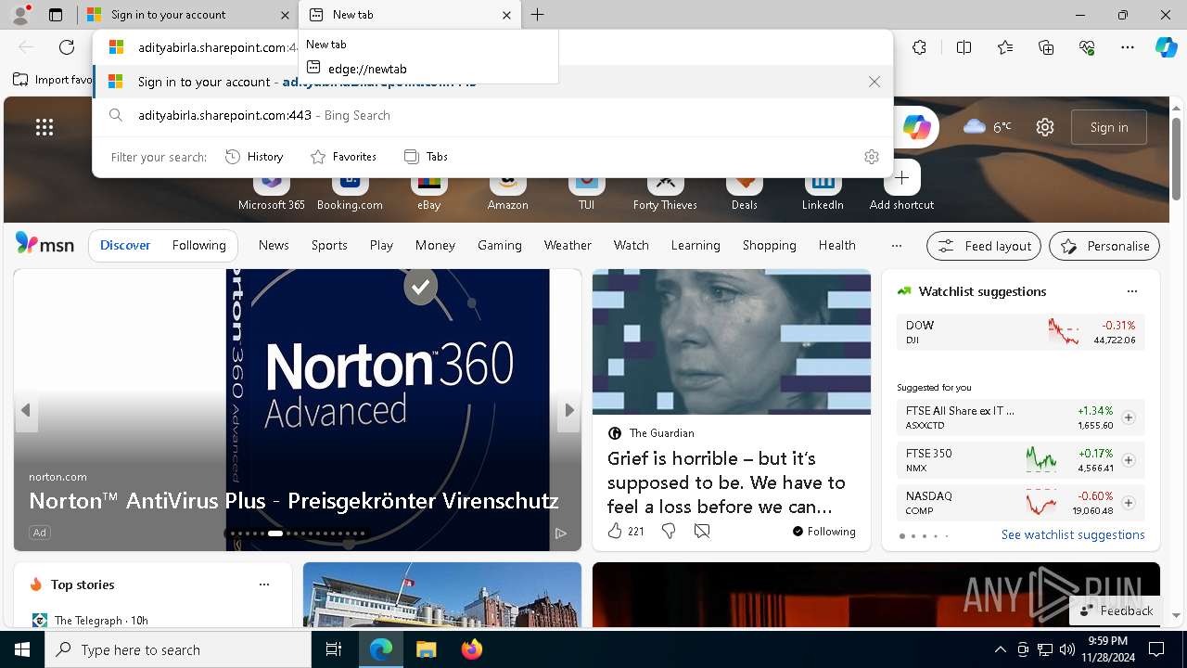This screenshot has width=1187, height=668.
Task: Open the apps grid launcher
Action: click(x=45, y=127)
